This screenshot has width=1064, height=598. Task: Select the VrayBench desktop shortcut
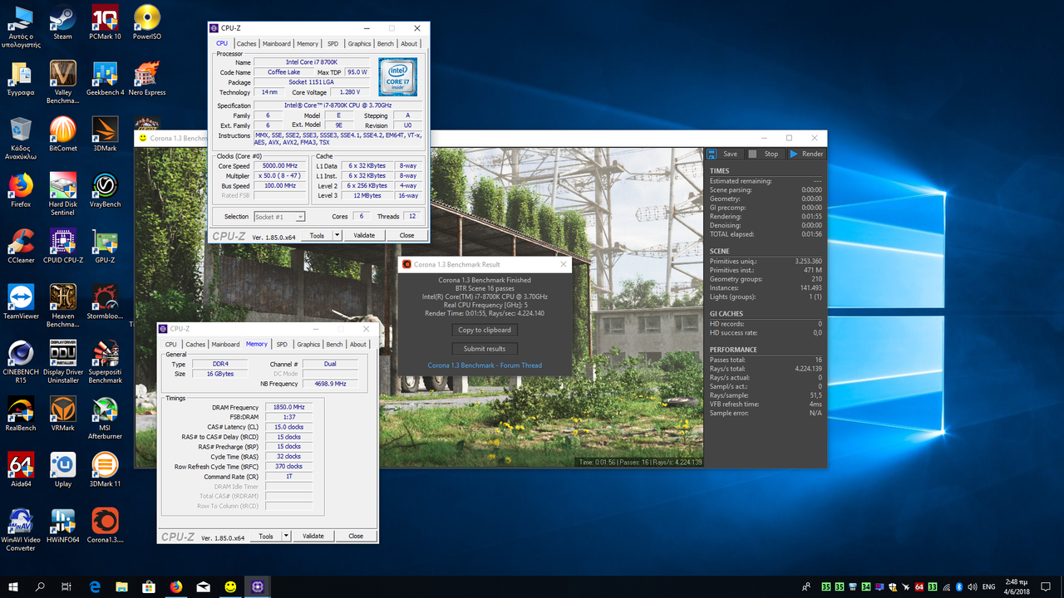[105, 190]
